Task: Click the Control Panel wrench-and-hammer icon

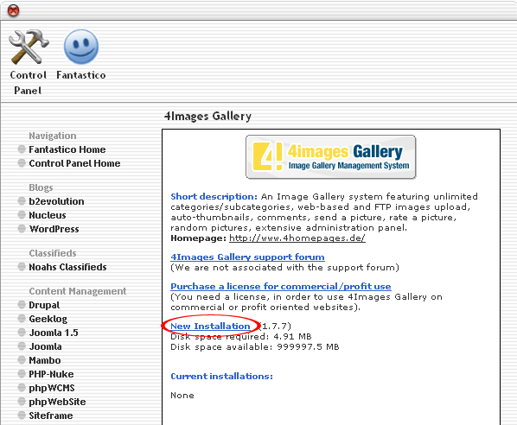Action: pyautogui.click(x=29, y=47)
